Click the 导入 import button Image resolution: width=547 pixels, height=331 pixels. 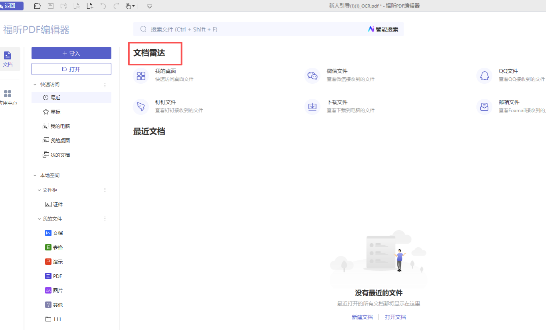click(x=71, y=53)
